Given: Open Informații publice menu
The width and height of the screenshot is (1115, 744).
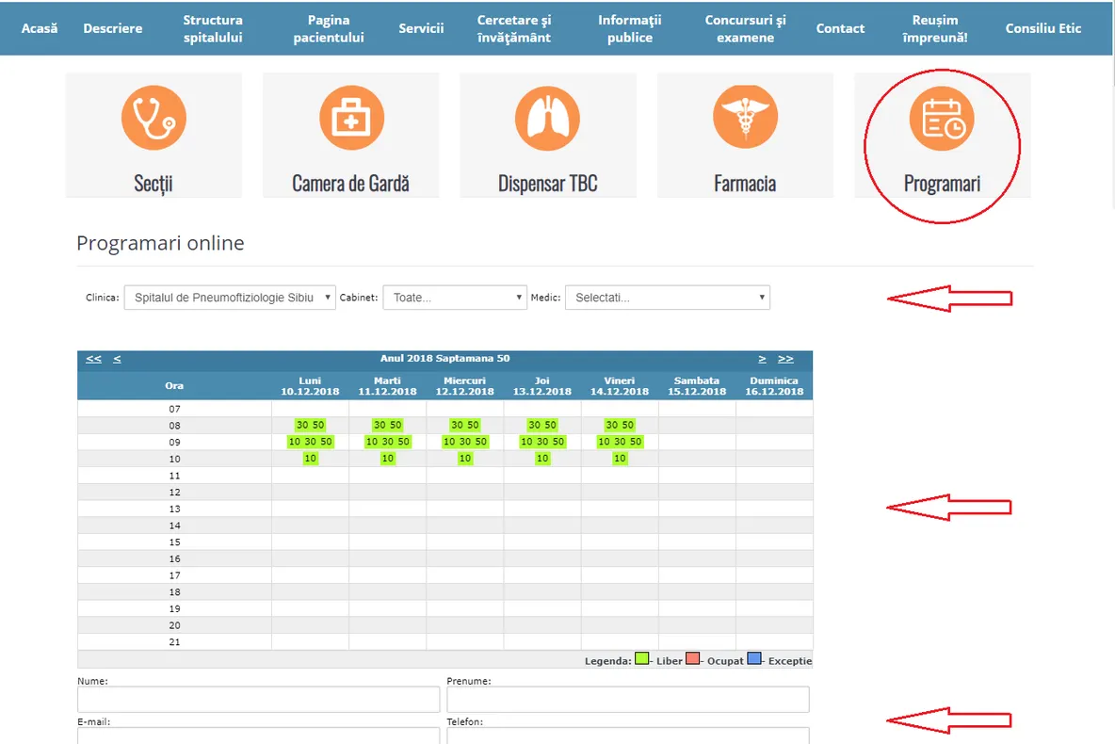Looking at the screenshot, I should (x=629, y=28).
